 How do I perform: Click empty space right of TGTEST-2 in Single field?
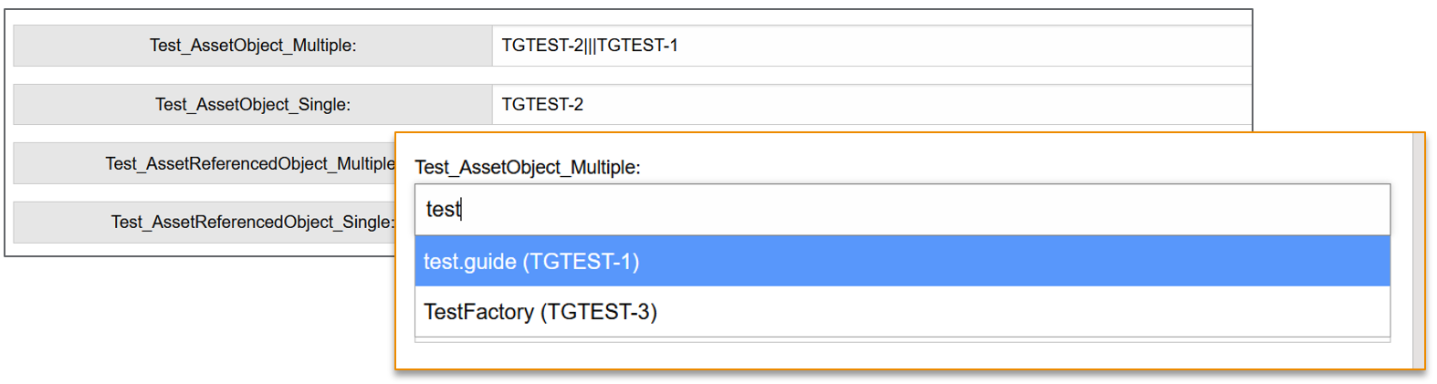913,105
